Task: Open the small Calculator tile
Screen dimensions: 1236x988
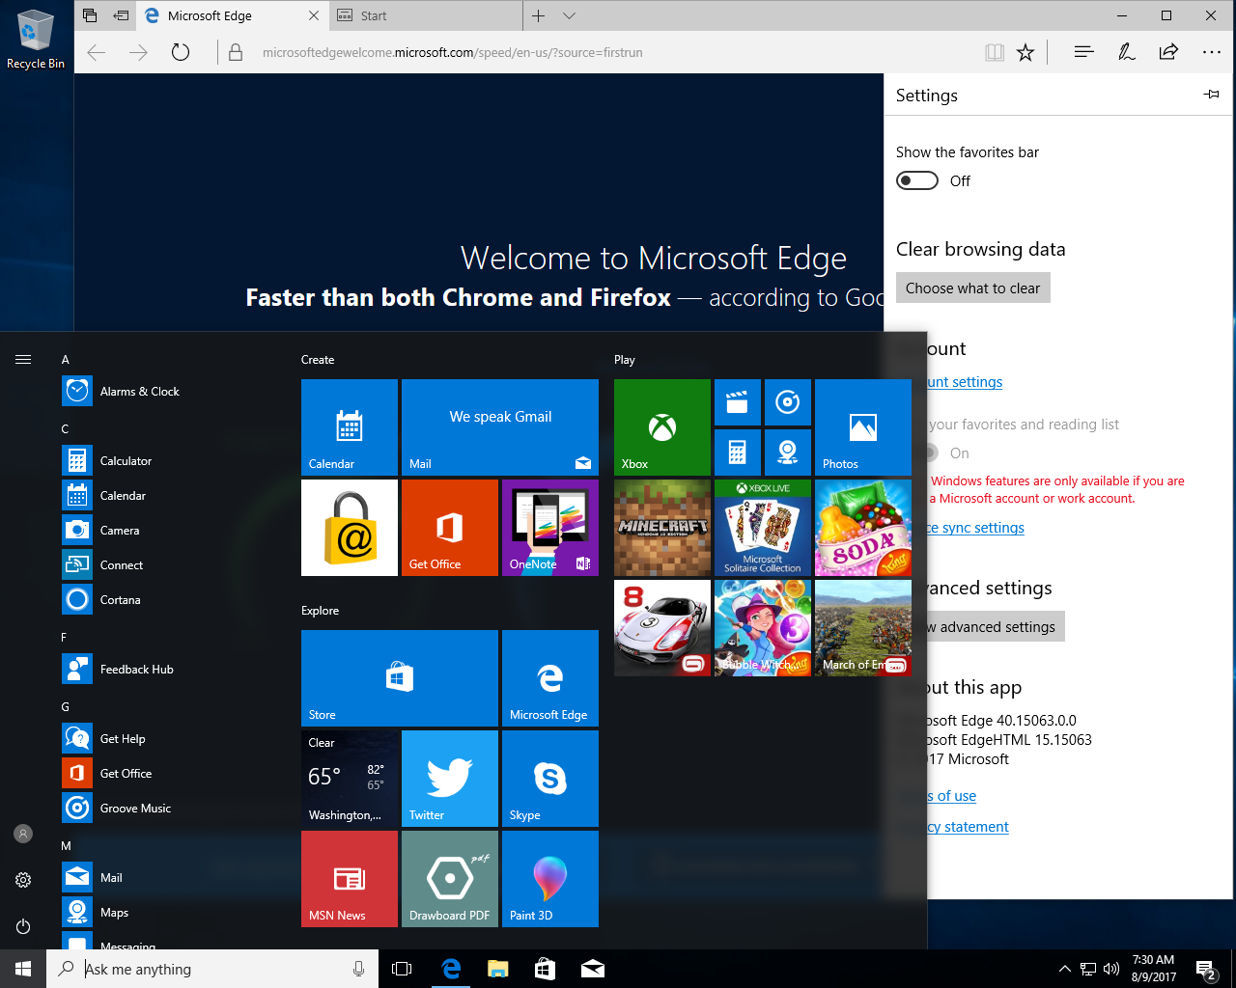Action: point(738,453)
